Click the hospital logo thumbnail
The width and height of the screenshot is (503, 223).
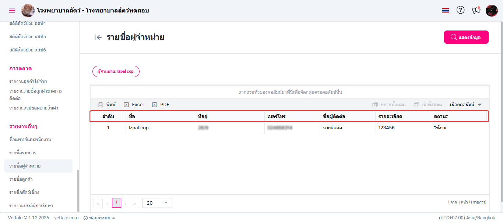pos(28,11)
